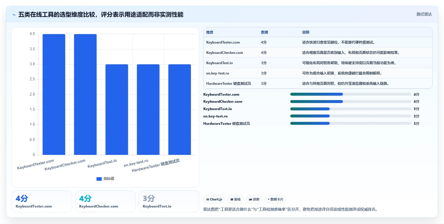Click KeyboardChecker.com label in progress list
Image resolution: width=444 pixels, height=224 pixels.
[223, 102]
